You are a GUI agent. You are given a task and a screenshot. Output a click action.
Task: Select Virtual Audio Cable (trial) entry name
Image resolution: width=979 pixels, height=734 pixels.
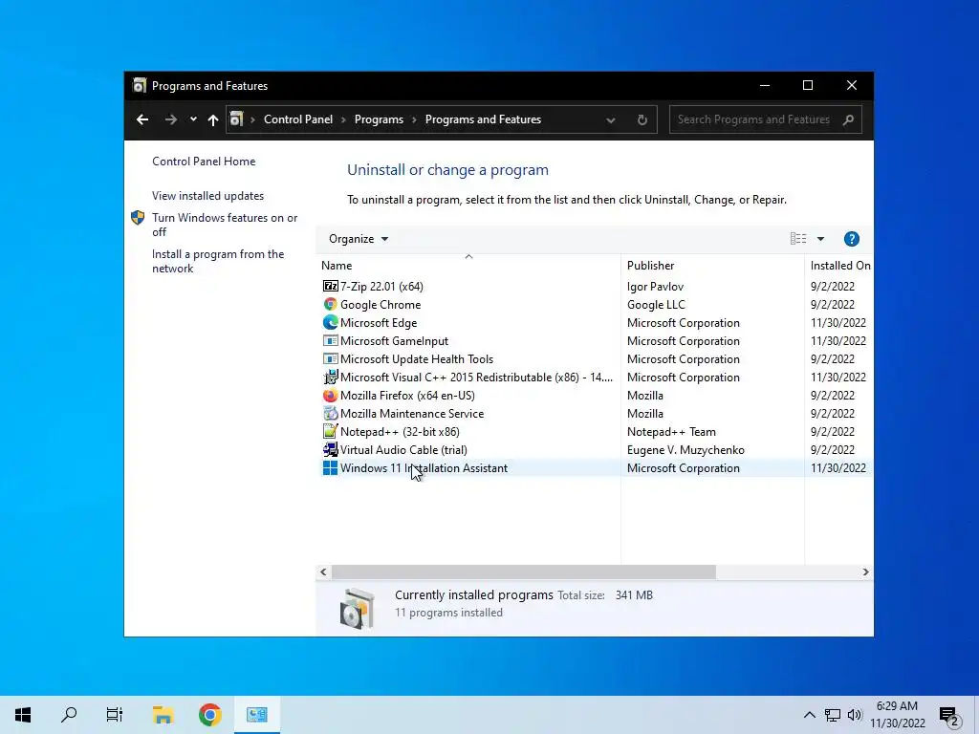[403, 449]
